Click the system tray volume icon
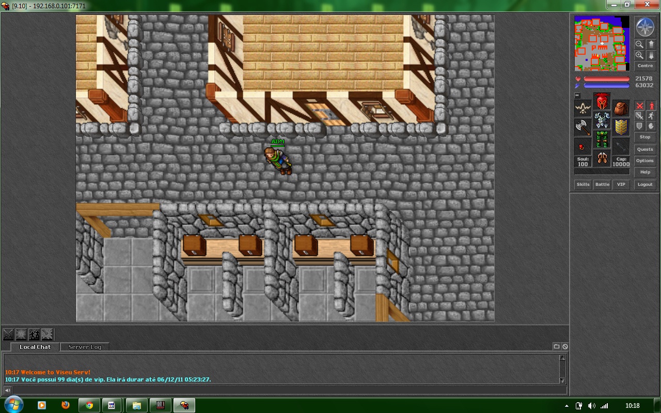 [591, 406]
